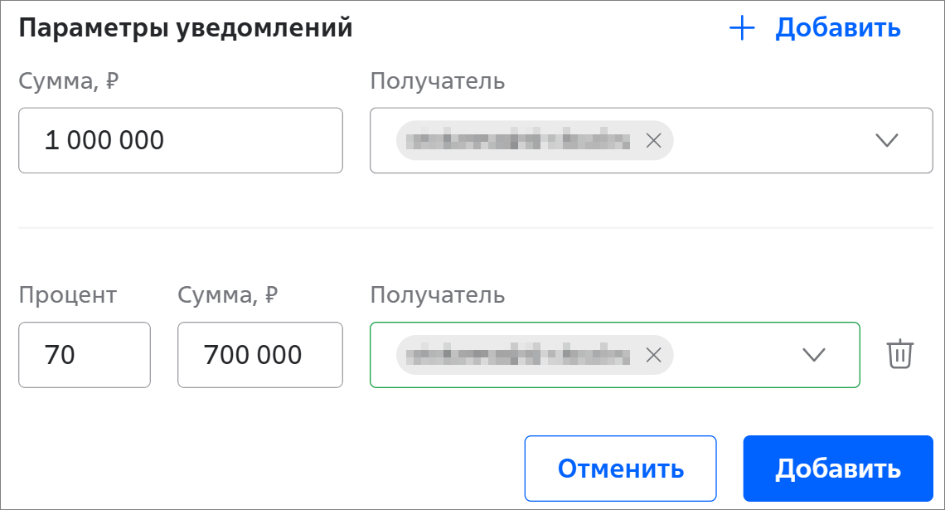The height and width of the screenshot is (510, 945).
Task: Click the Параметры уведомлений heading
Action: tap(186, 28)
